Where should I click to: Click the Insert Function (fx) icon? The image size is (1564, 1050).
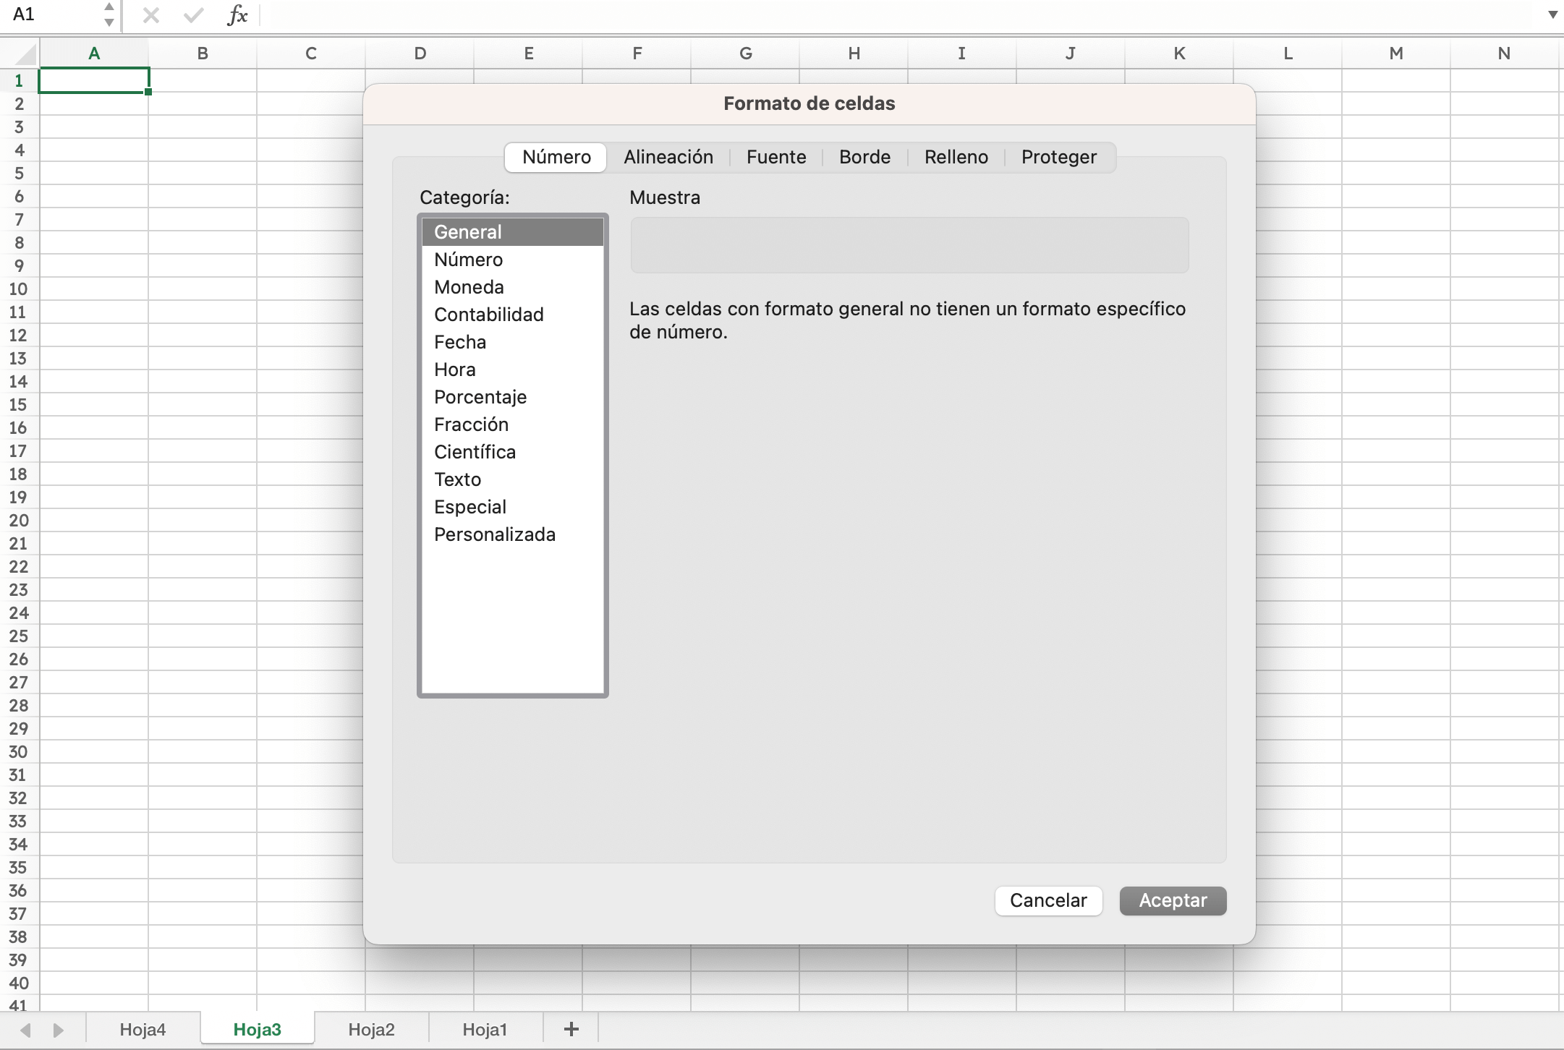coord(237,14)
